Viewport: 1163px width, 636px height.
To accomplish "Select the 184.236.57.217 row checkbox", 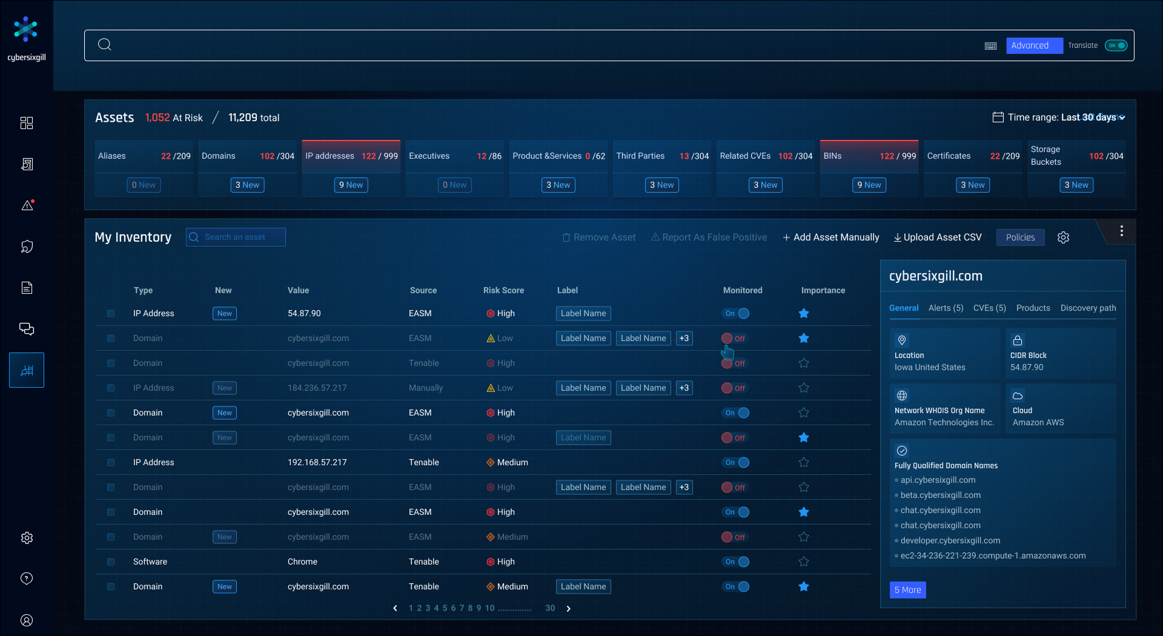I will click(x=111, y=388).
